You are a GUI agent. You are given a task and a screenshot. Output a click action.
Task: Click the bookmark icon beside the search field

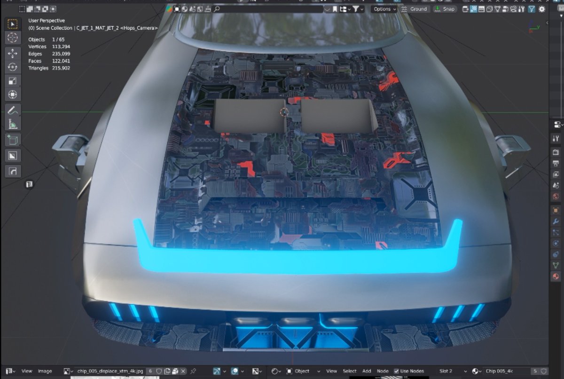click(x=335, y=9)
